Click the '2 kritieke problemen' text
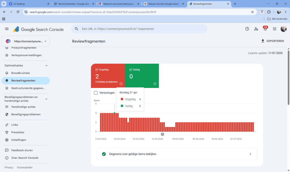290x172 pixels. [106, 82]
